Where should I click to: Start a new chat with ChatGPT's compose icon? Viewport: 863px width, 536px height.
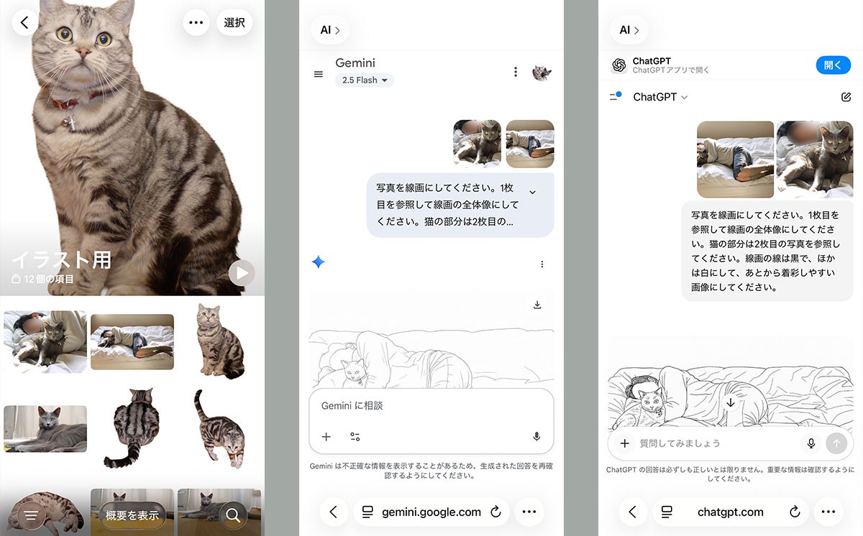tap(846, 96)
